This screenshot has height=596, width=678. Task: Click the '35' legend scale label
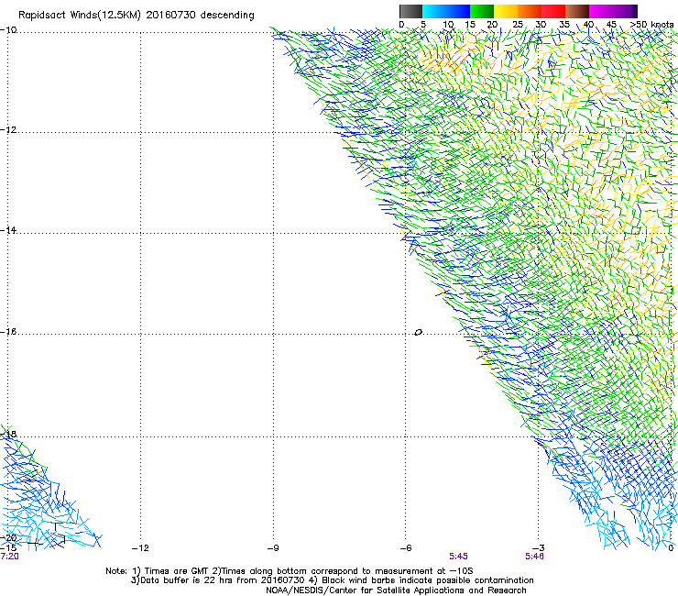(564, 25)
